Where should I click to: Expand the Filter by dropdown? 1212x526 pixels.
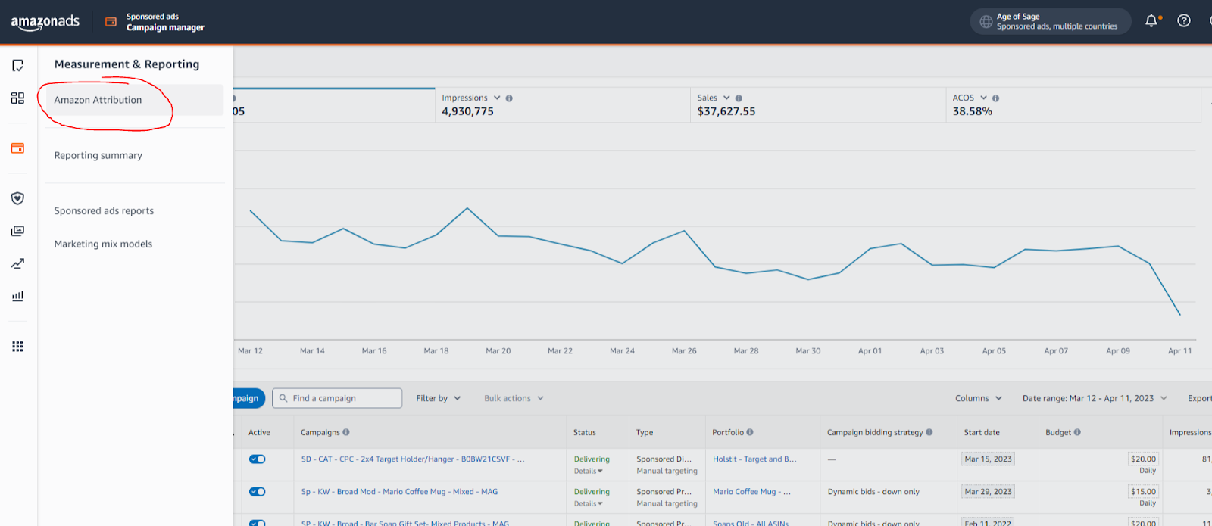click(438, 398)
